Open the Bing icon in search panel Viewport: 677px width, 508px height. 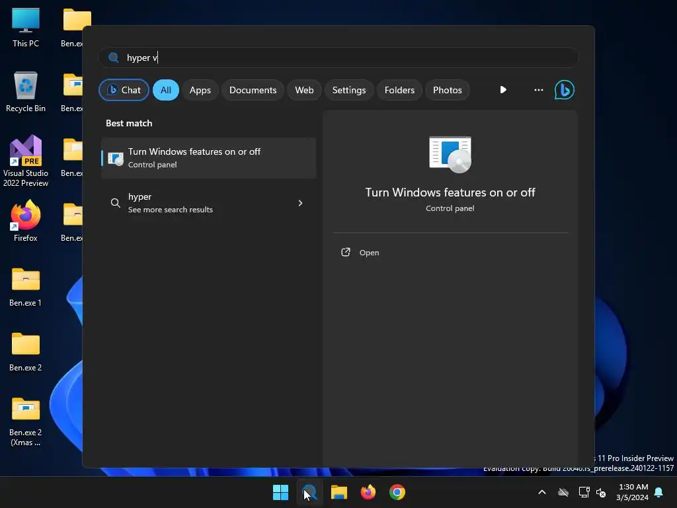click(565, 90)
